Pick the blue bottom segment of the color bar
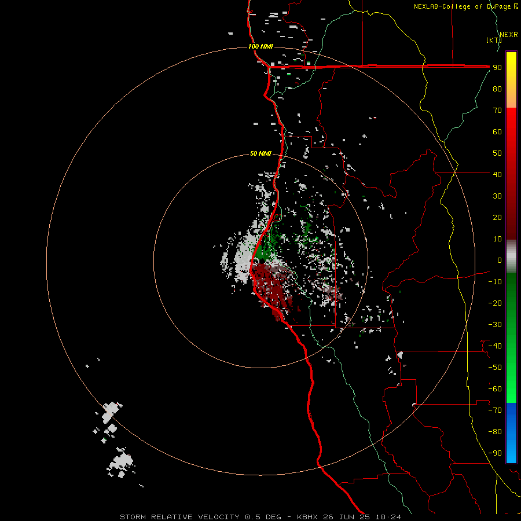The width and height of the screenshot is (521, 521). [x=511, y=433]
